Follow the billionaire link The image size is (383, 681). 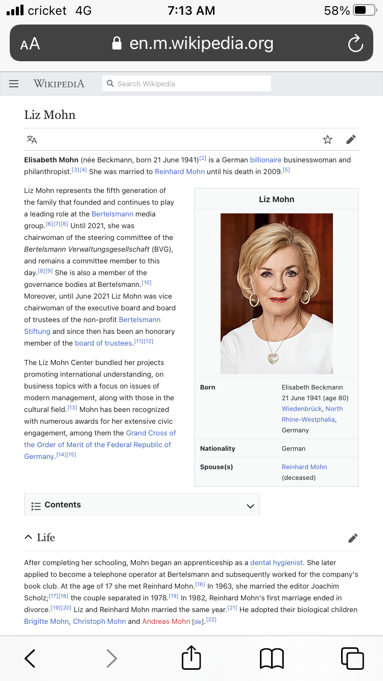[266, 160]
